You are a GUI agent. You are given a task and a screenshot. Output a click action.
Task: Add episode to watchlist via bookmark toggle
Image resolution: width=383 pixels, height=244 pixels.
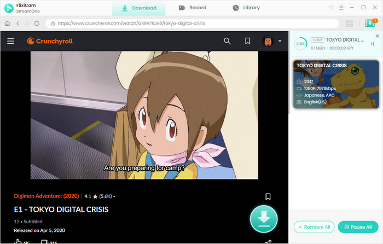(x=268, y=196)
